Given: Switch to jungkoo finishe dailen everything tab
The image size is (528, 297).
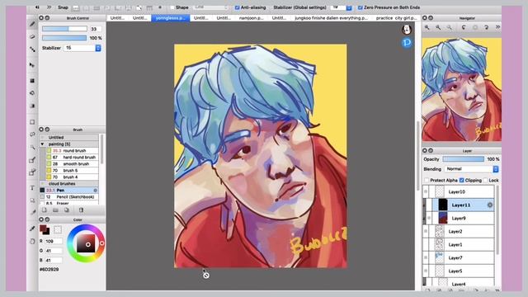Looking at the screenshot, I should [x=331, y=18].
